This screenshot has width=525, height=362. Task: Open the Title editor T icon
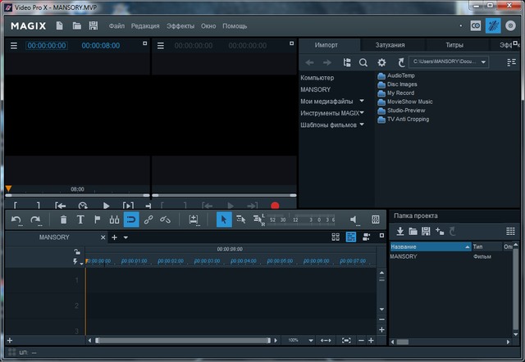(80, 219)
